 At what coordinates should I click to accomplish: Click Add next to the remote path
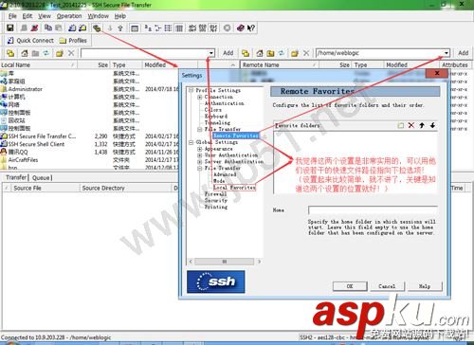[x=463, y=53]
